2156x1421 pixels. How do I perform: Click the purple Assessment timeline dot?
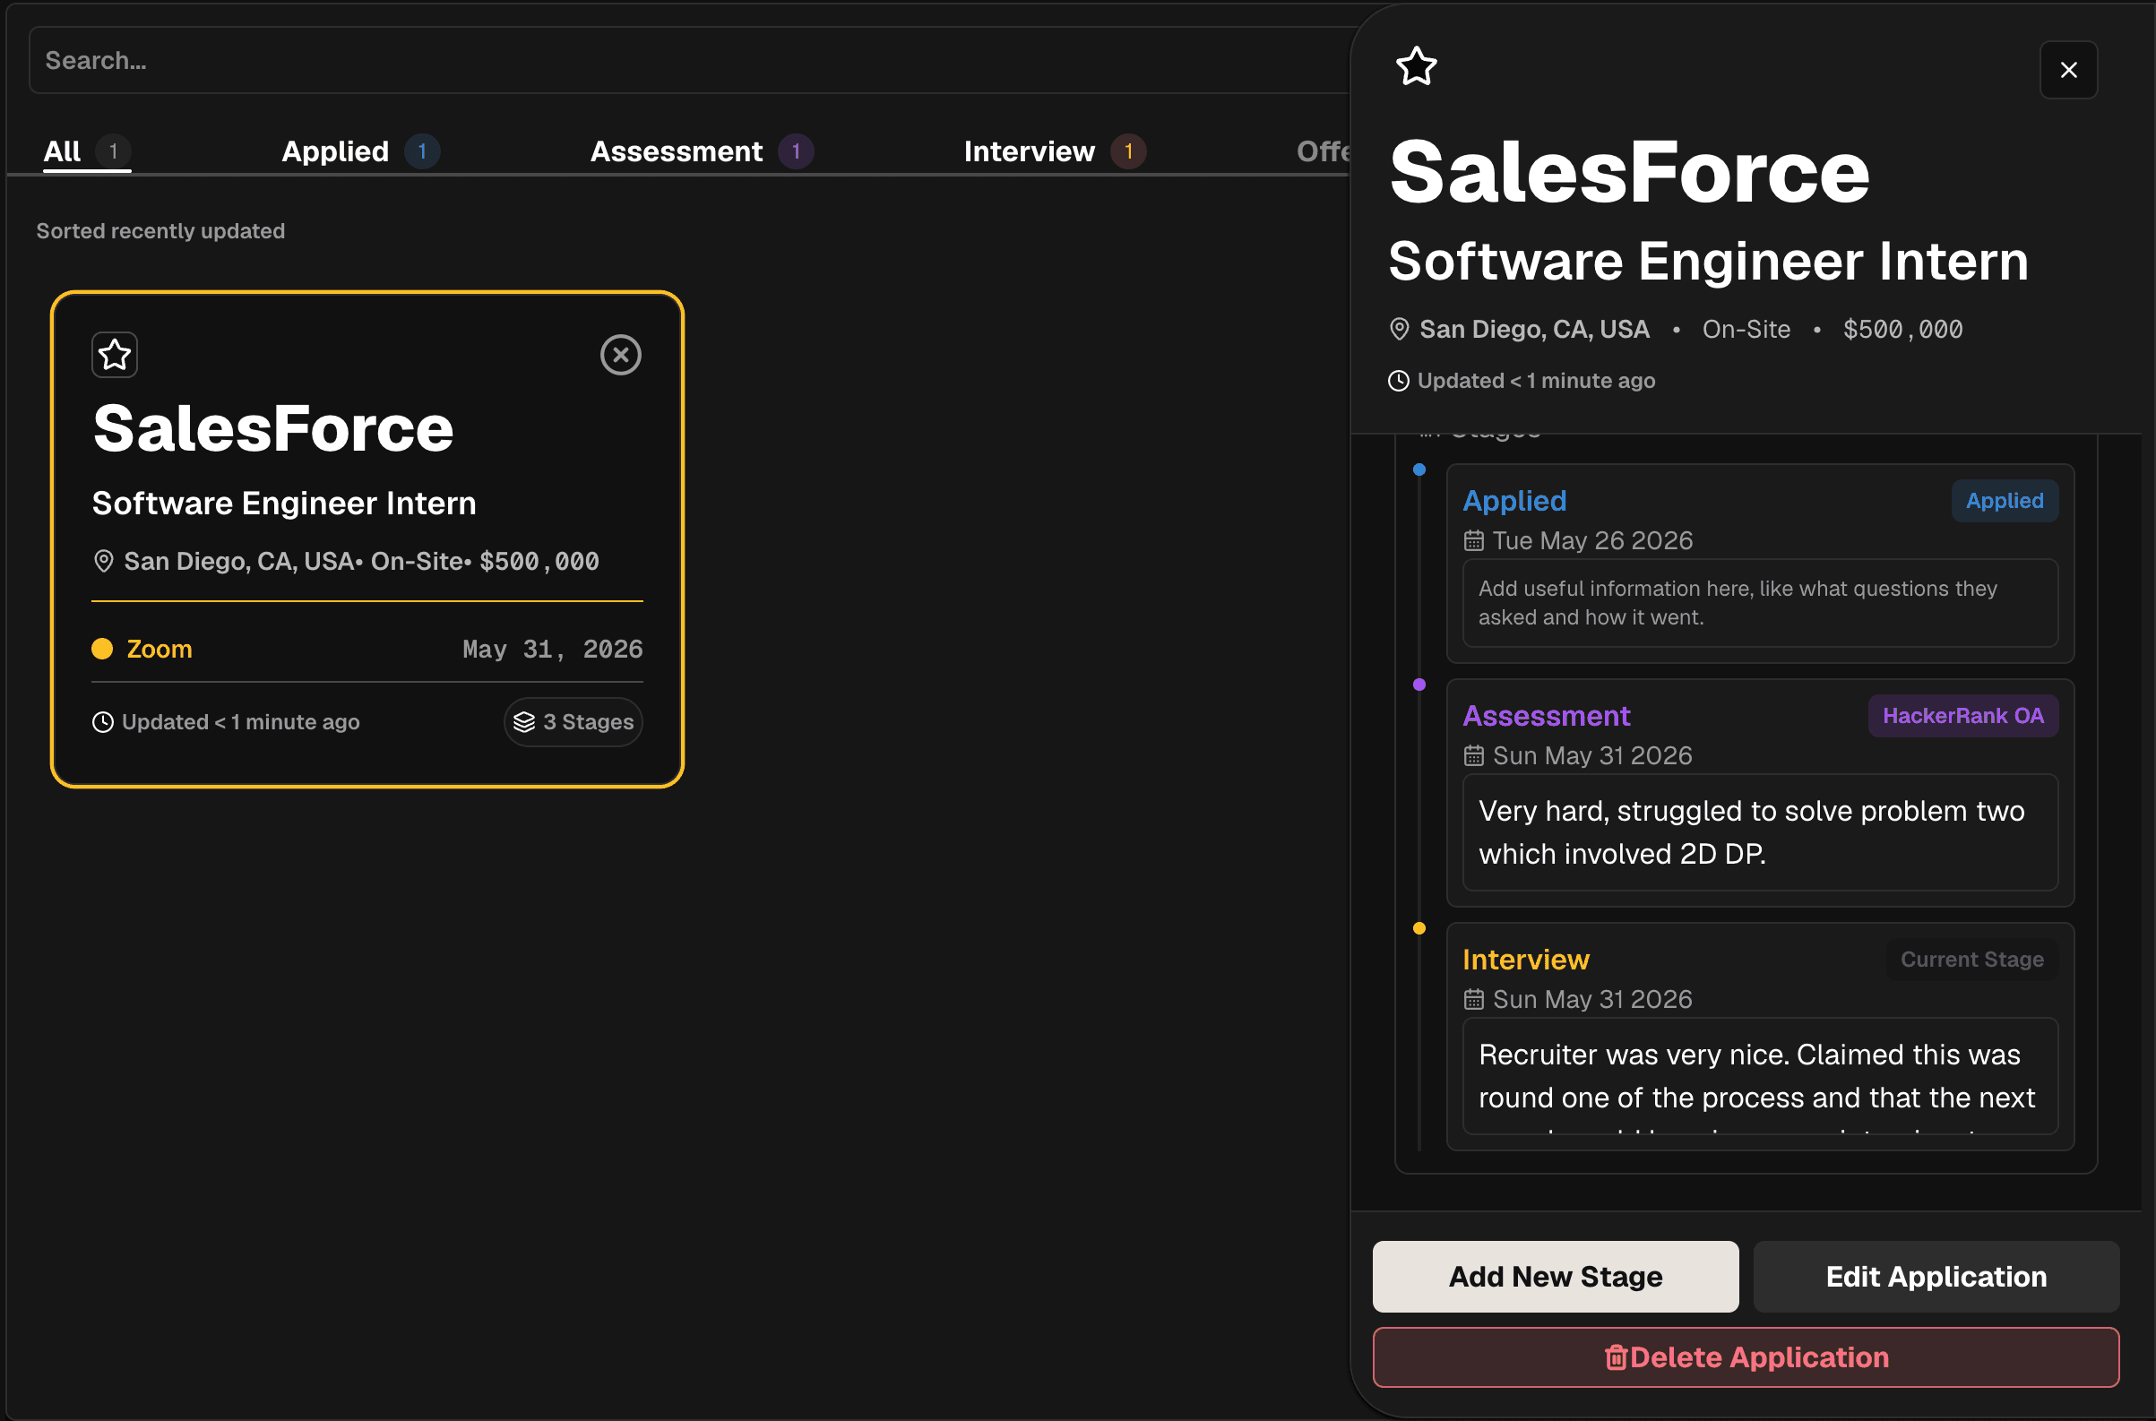(1420, 685)
